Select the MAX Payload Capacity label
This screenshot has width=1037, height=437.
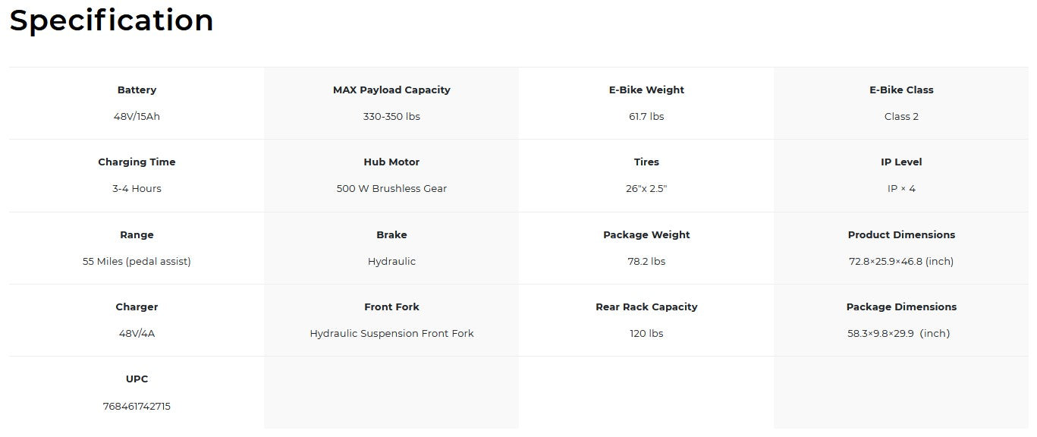(391, 90)
